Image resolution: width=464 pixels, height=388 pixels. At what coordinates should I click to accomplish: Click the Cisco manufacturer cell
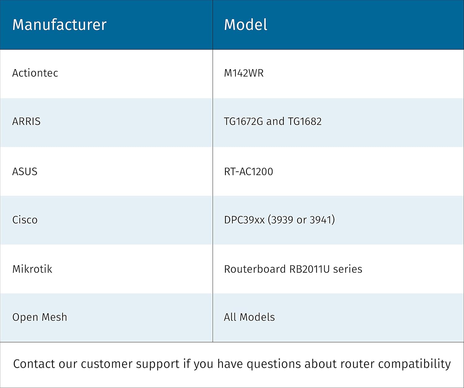pos(25,220)
